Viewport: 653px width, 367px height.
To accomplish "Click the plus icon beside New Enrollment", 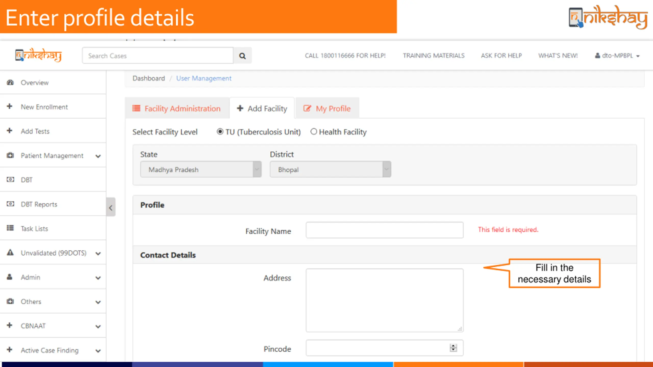I will tap(10, 106).
